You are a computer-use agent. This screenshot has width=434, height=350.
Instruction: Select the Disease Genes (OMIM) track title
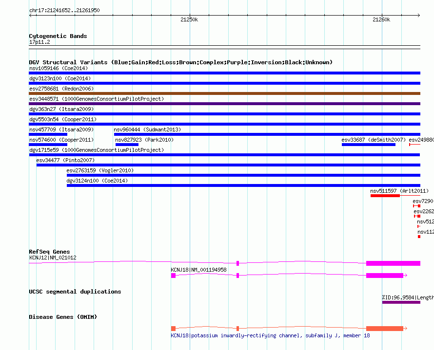click(63, 317)
